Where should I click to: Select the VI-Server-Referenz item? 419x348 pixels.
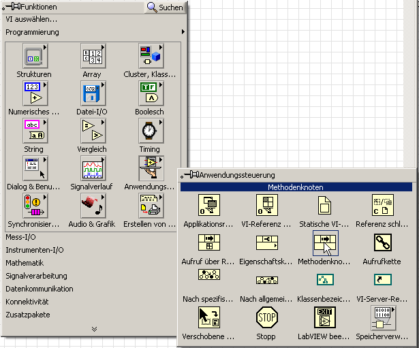point(383,280)
